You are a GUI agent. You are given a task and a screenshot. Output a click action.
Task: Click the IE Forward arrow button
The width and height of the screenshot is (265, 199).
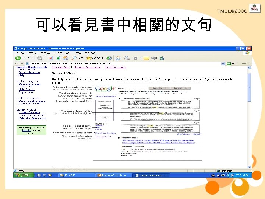[x=39, y=58]
